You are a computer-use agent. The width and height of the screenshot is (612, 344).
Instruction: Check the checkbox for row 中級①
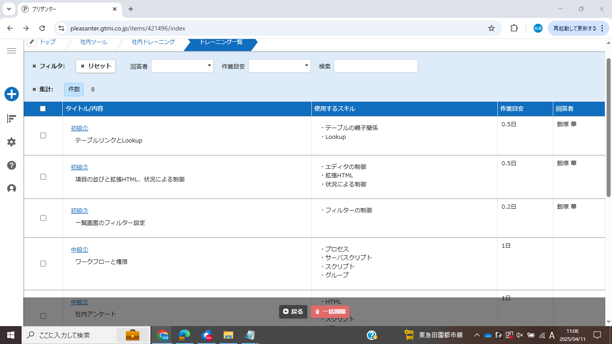[43, 263]
